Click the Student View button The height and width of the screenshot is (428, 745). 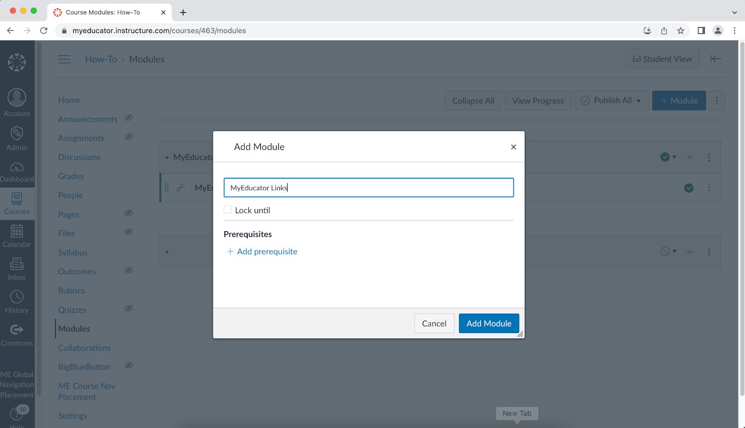coord(662,59)
